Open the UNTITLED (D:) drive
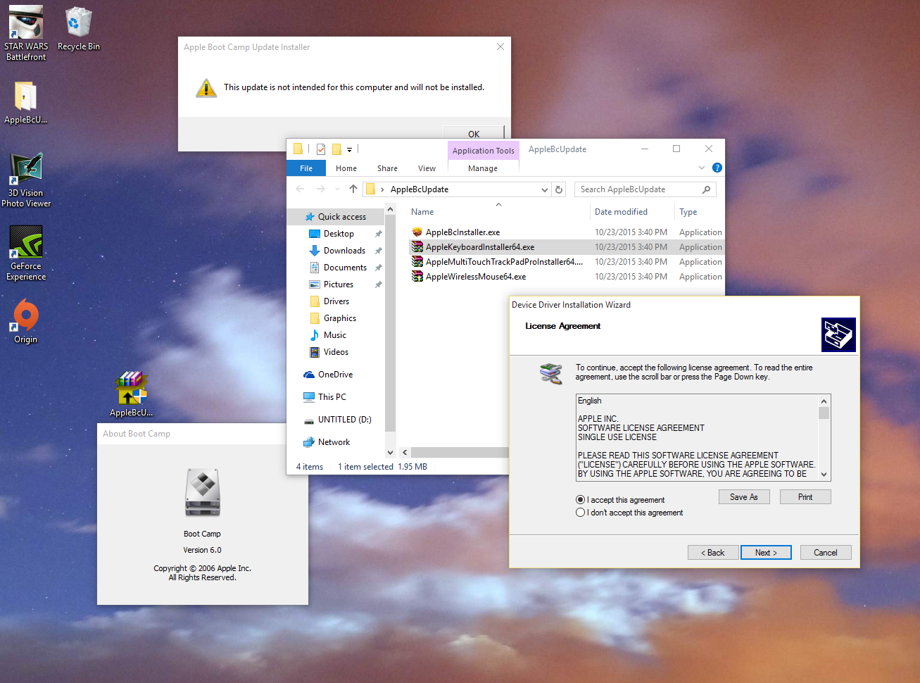This screenshot has height=683, width=920. (337, 420)
